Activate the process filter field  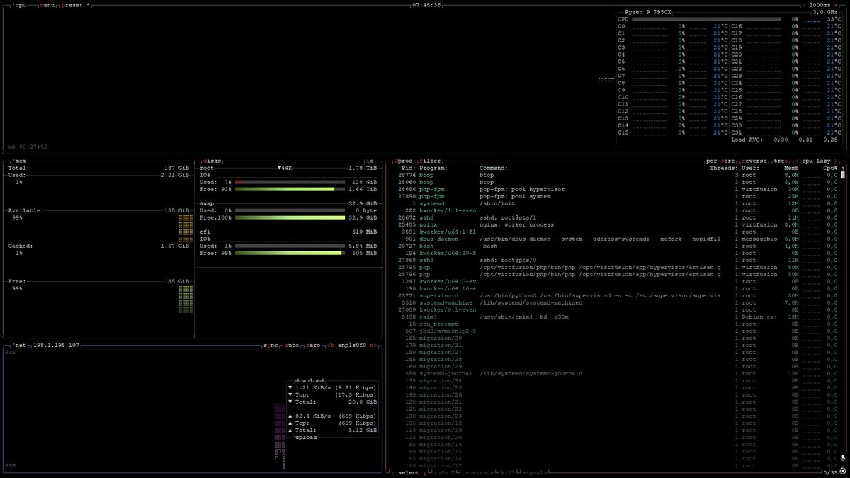coord(430,161)
